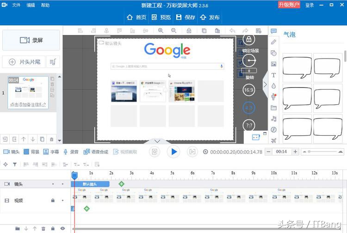Click the copy icon in canvas toolbar
The height and width of the screenshot is (233, 347).
click(x=204, y=30)
